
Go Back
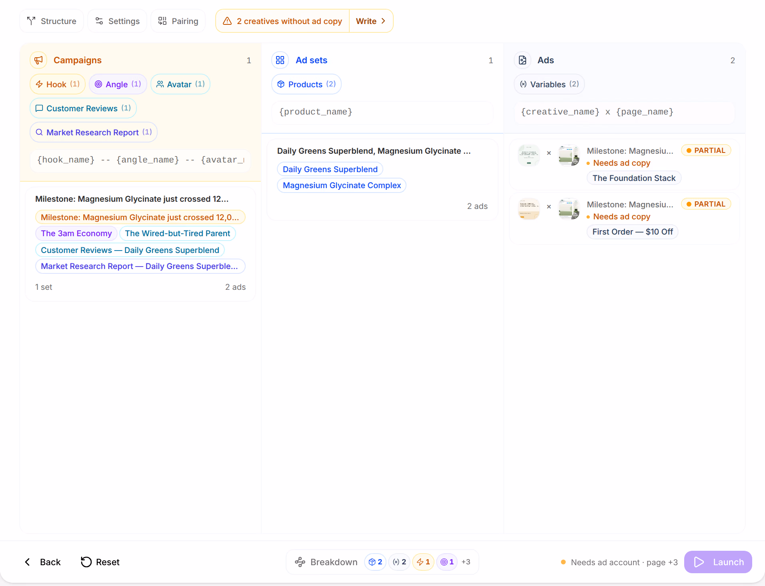(42, 562)
